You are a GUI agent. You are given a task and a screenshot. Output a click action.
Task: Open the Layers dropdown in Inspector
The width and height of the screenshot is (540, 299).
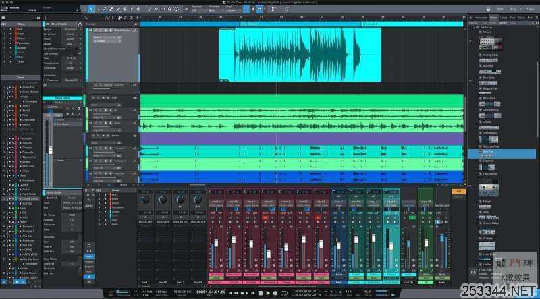coord(72,44)
